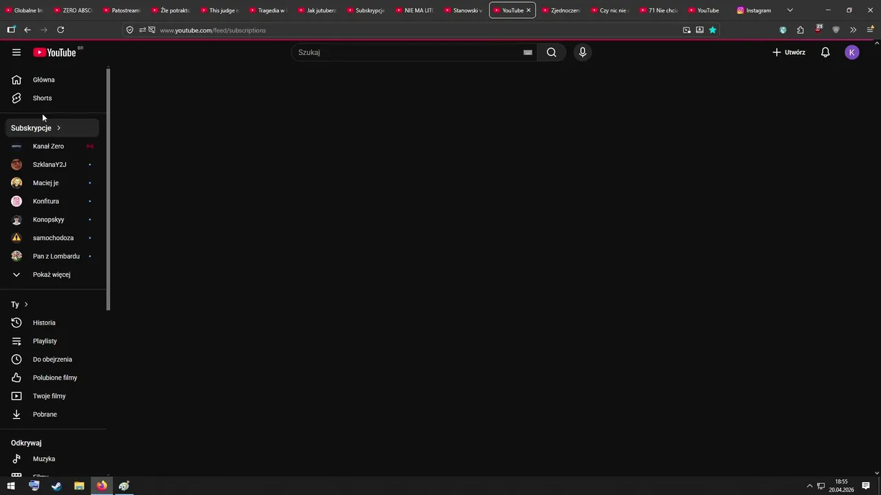Go to Główna home page
The height and width of the screenshot is (495, 881).
click(x=52, y=80)
